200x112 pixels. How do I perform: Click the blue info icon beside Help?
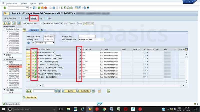(x=47, y=18)
